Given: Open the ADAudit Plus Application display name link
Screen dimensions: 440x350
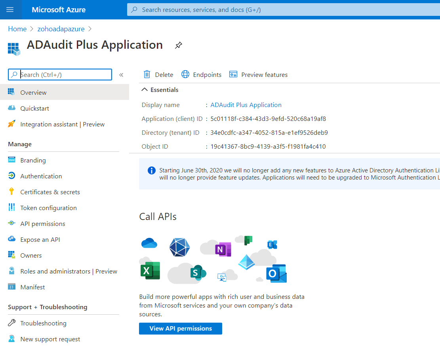Looking at the screenshot, I should [246, 105].
